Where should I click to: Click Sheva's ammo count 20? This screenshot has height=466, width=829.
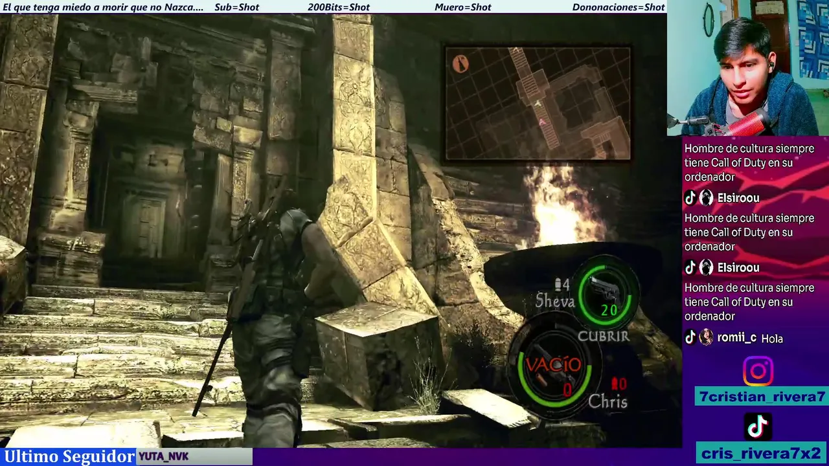click(x=609, y=311)
